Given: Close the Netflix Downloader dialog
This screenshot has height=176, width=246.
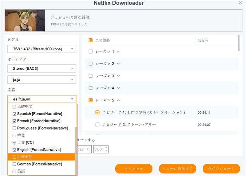Looking at the screenshot, I should (x=240, y=3).
